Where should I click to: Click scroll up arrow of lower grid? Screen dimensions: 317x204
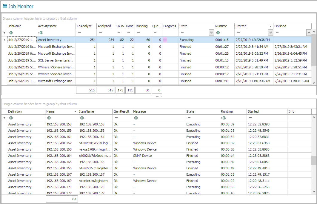coord(314,117)
